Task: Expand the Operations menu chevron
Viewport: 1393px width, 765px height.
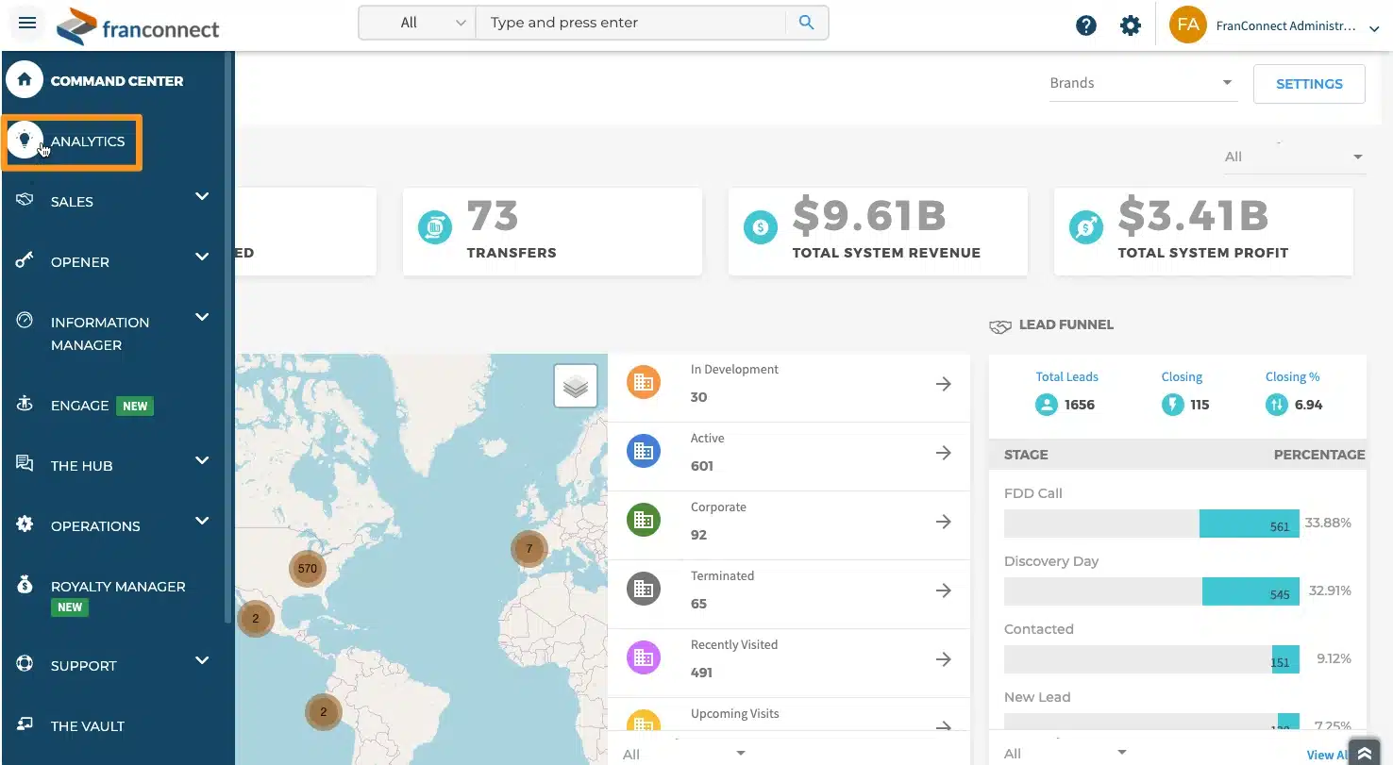Action: click(x=202, y=521)
